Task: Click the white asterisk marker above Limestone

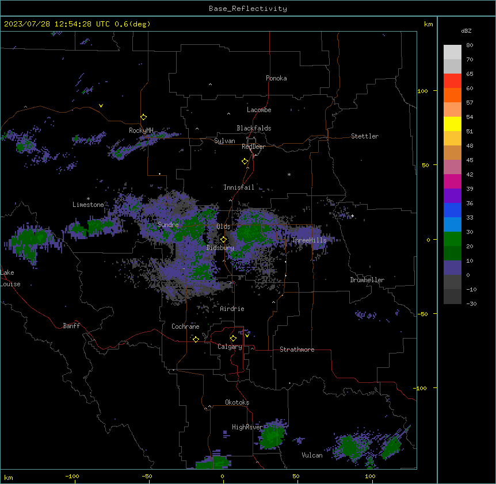Action: pyautogui.click(x=88, y=199)
